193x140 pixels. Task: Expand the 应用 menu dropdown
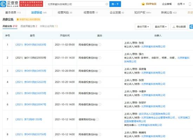181,4
